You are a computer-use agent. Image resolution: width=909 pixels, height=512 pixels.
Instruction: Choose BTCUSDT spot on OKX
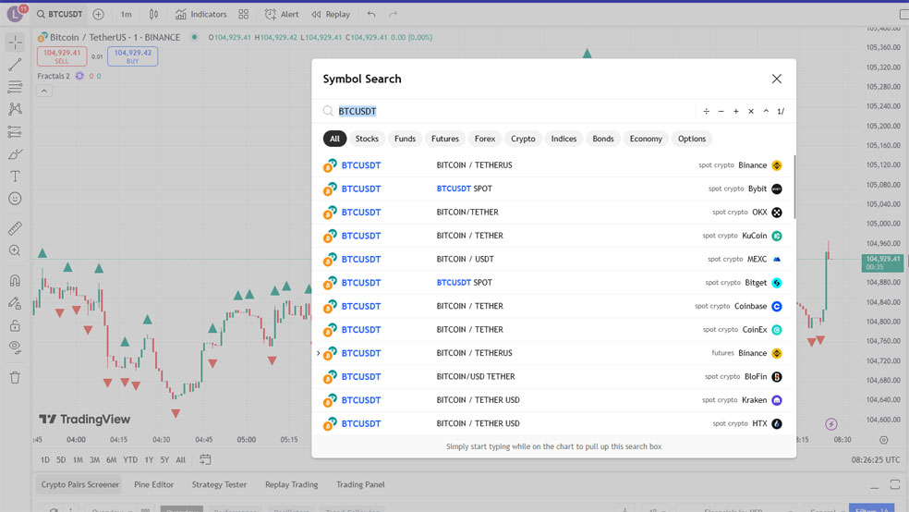553,213
